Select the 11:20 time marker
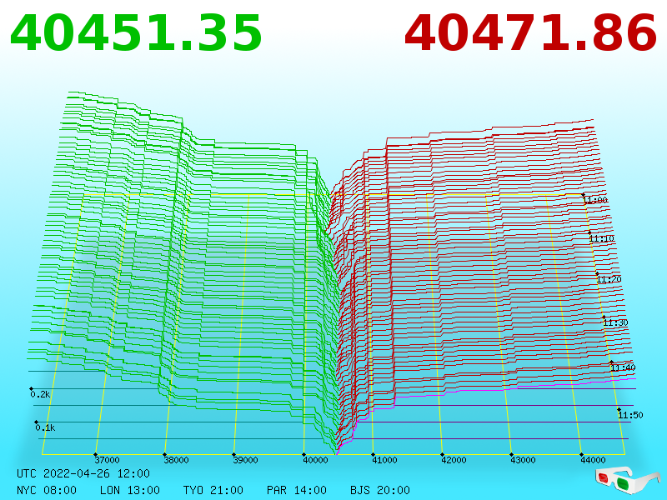 [609, 279]
